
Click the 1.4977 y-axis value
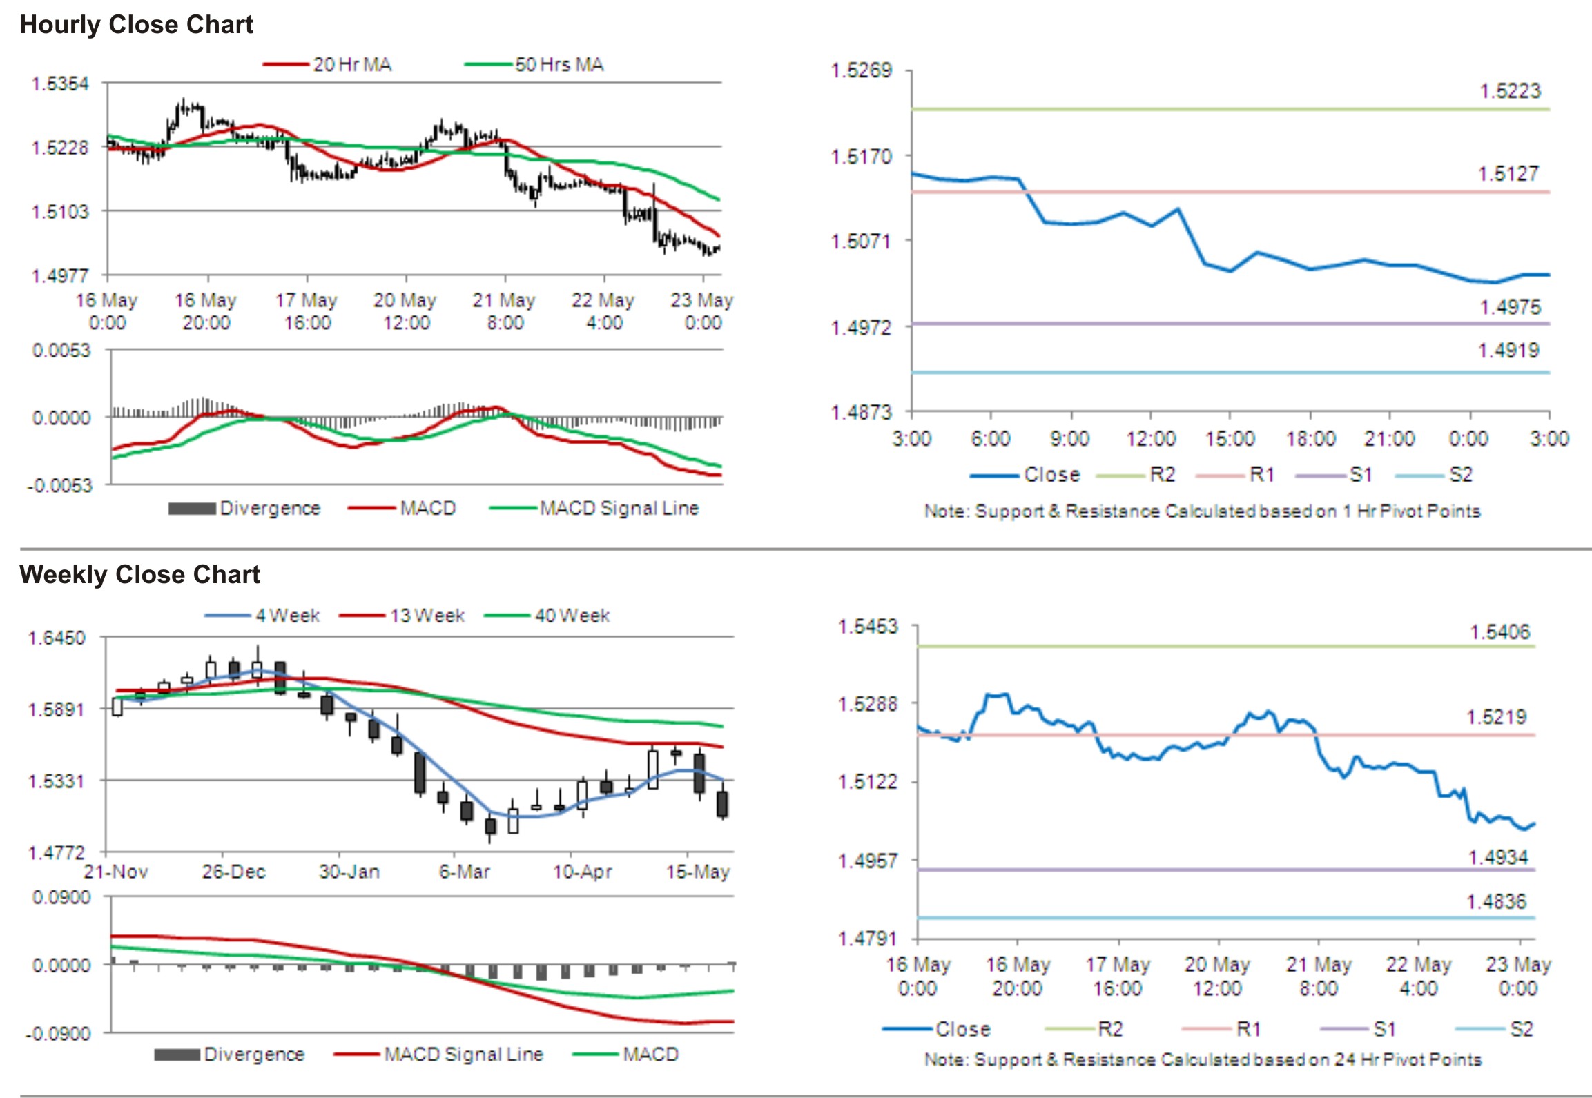point(61,275)
